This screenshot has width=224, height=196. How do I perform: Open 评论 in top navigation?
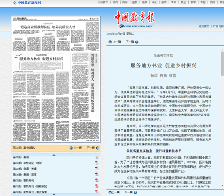click(154, 2)
